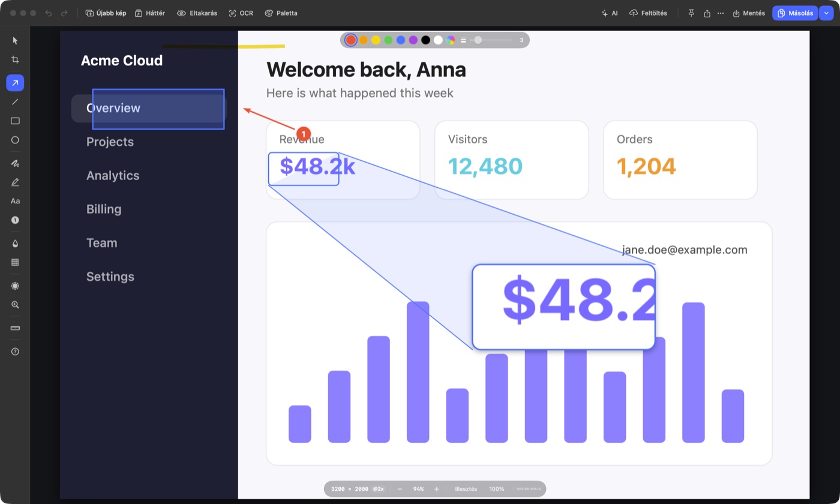Image resolution: width=840 pixels, height=504 pixels.
Task: Select the highlighter pen tool
Action: pyautogui.click(x=15, y=182)
